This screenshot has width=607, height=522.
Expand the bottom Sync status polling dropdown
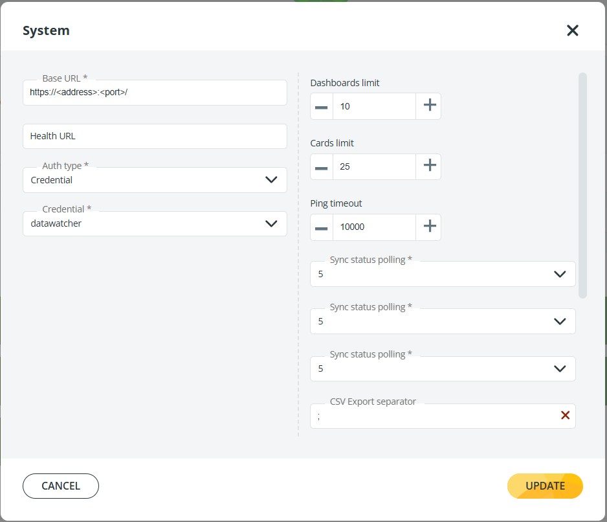(560, 369)
